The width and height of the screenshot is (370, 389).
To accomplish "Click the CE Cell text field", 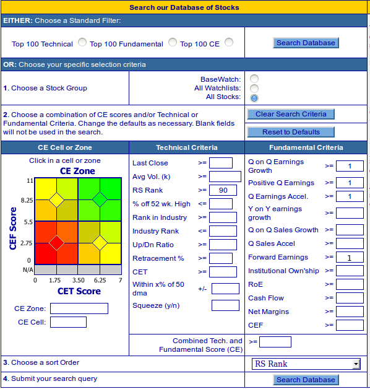I will pos(68,322).
